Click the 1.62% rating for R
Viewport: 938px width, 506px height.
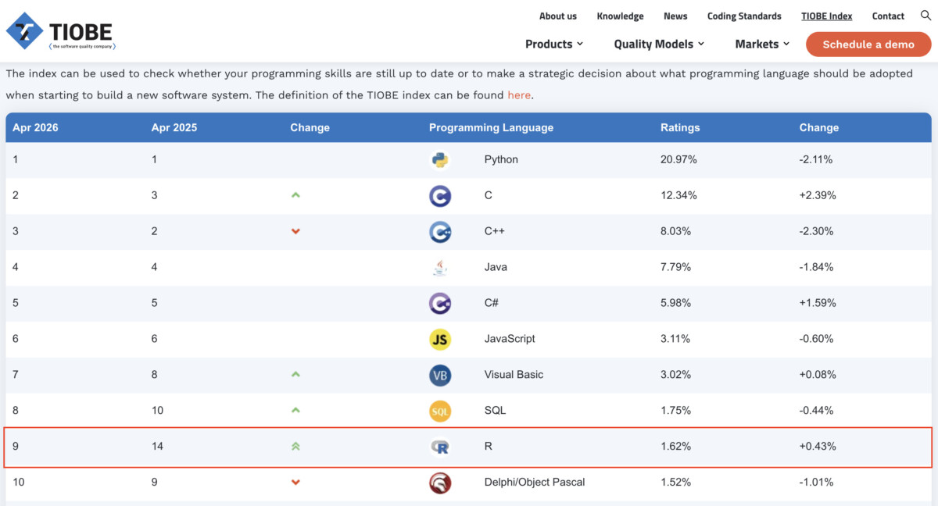(x=675, y=447)
